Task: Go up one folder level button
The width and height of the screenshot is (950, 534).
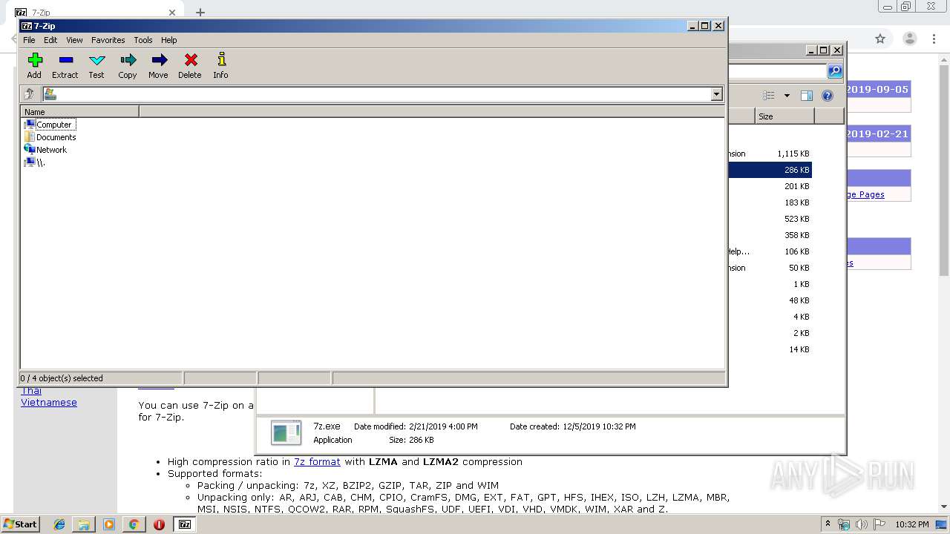Action: pos(30,94)
